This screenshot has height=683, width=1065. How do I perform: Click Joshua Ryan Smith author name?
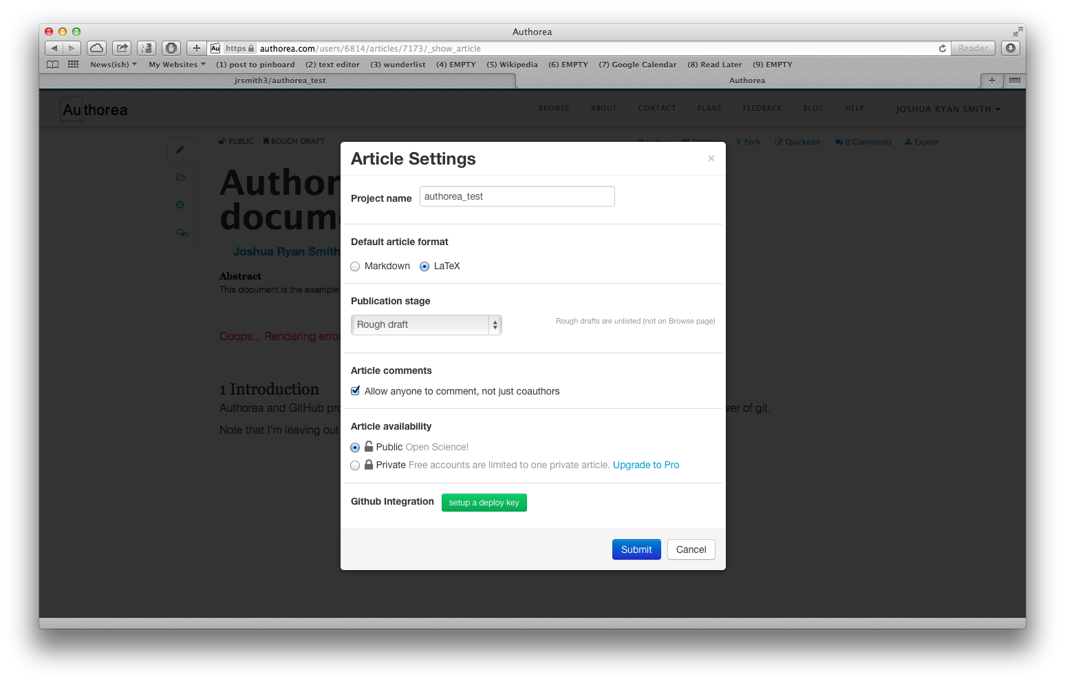click(286, 252)
